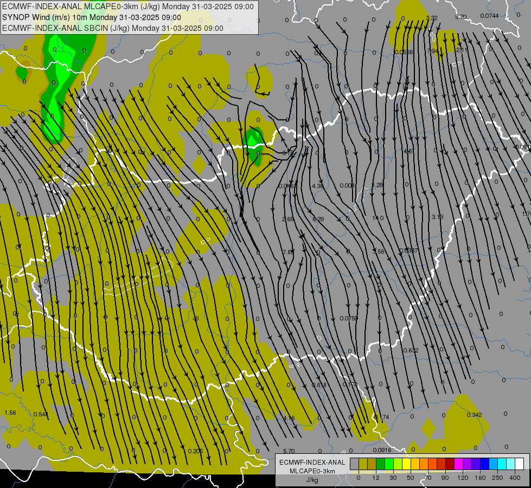Screen dimensions: 531x488
Task: Select the 7.85 map value
Action: pos(288,252)
